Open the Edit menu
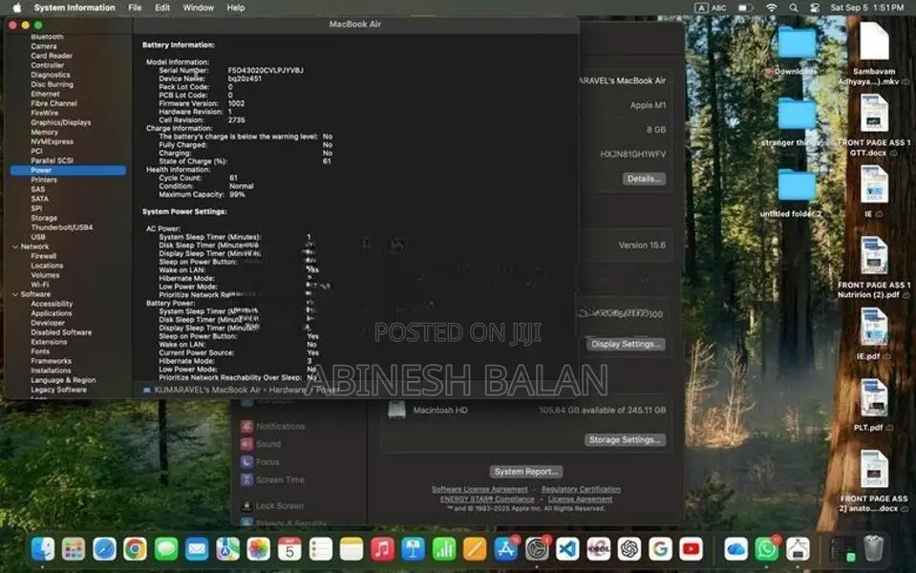The width and height of the screenshot is (916, 573). click(x=162, y=8)
